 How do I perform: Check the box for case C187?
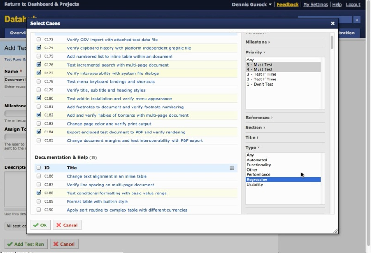coord(39,184)
